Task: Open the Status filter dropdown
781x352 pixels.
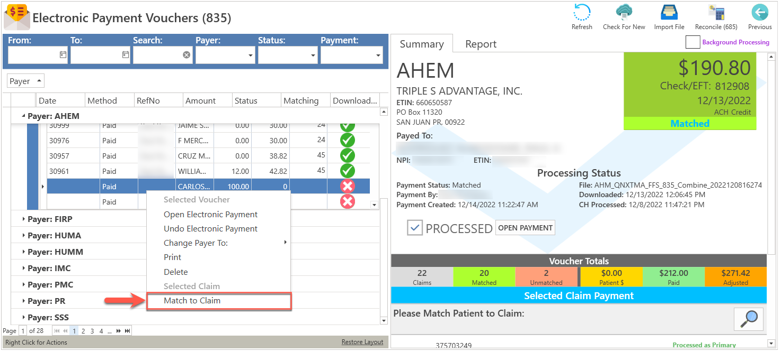Action: coord(313,55)
